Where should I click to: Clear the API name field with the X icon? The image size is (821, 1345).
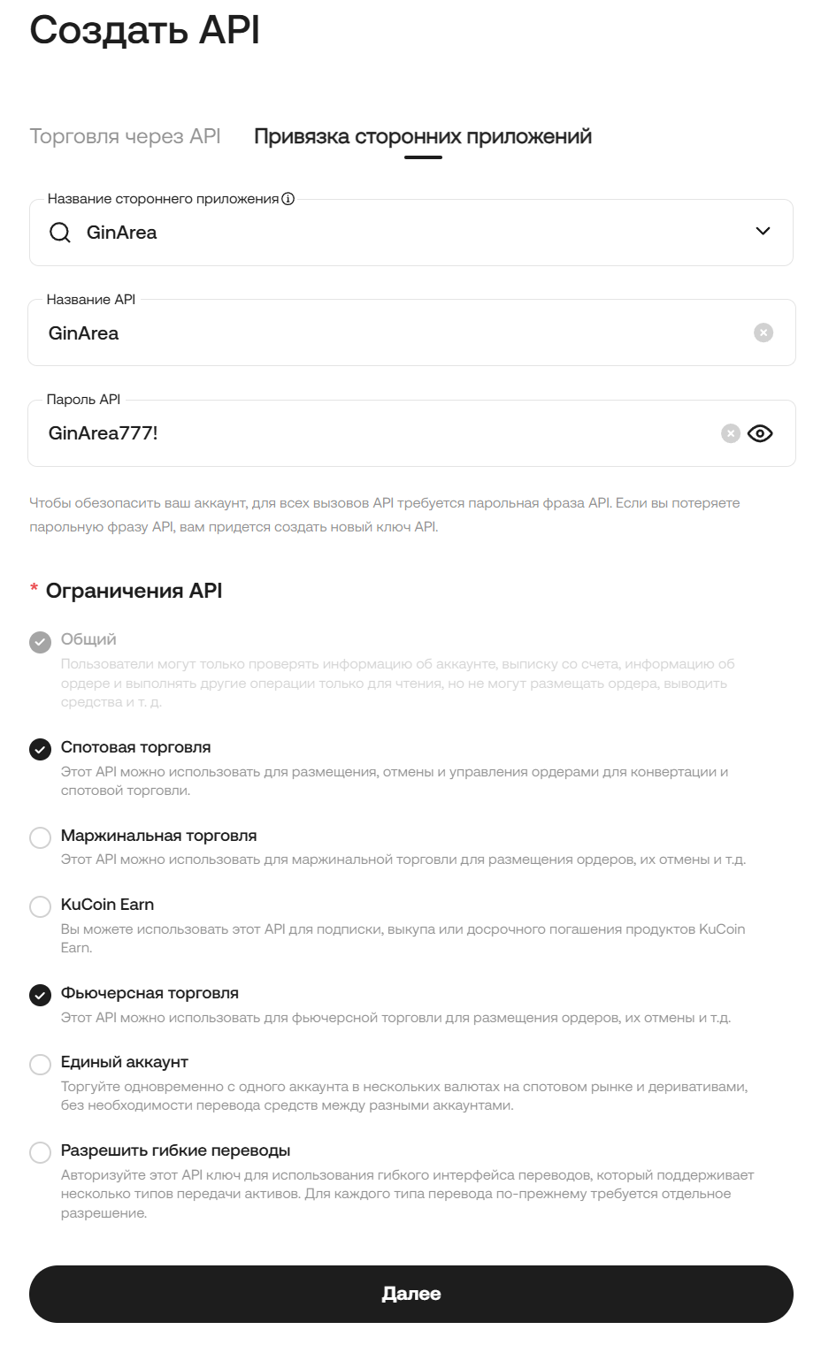pos(763,332)
